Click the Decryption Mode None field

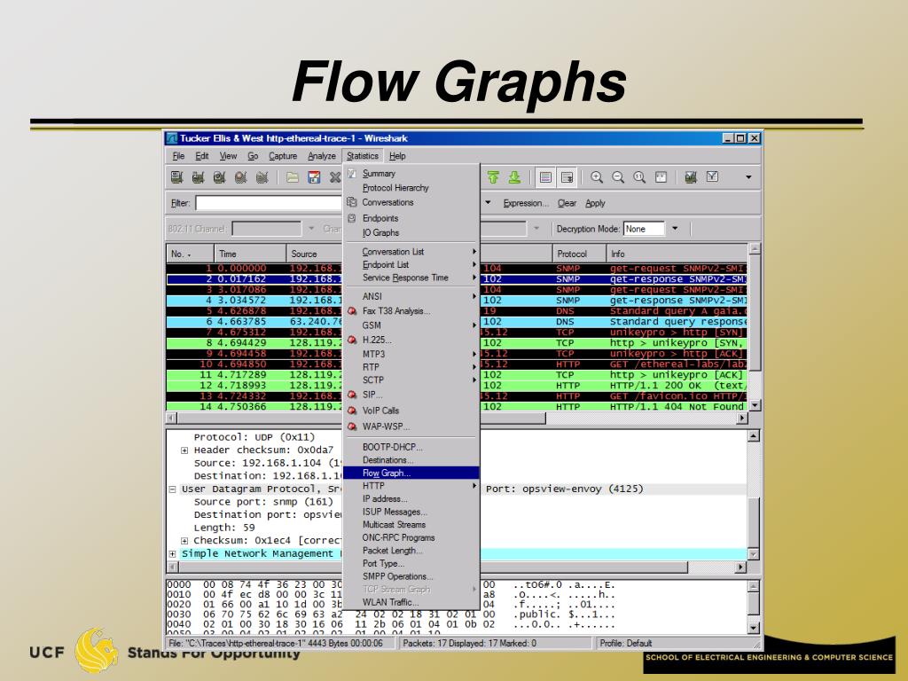(x=644, y=229)
